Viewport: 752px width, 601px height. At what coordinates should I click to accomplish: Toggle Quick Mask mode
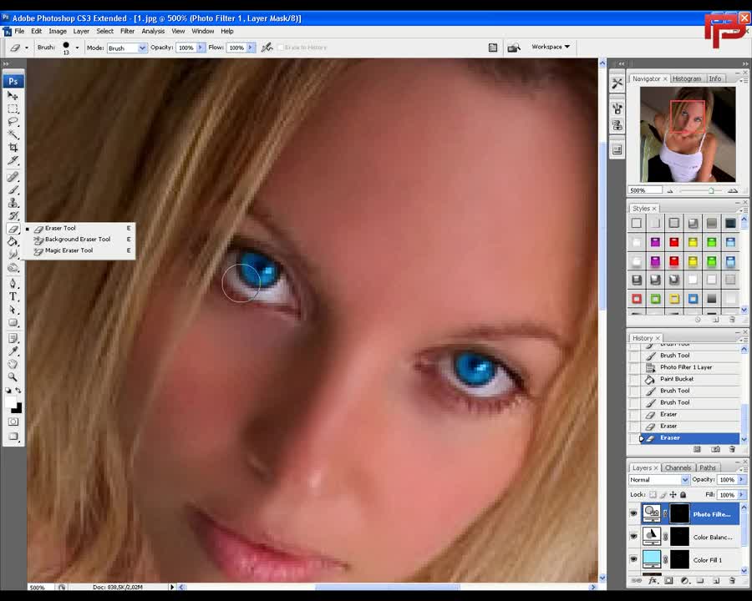13,422
